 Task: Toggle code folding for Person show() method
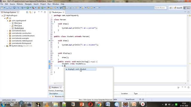pyautogui.click(x=53, y=24)
